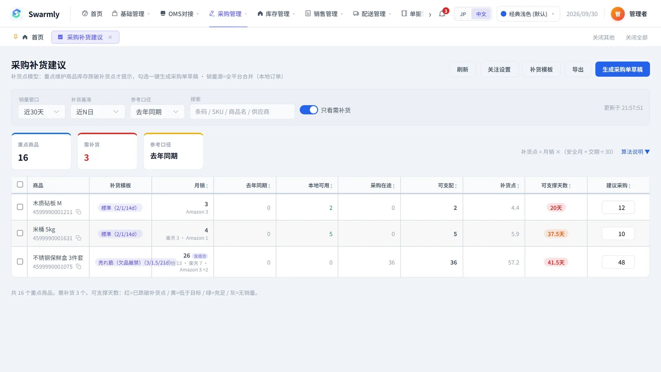Click the orange user avatar
661x372 pixels.
click(618, 14)
